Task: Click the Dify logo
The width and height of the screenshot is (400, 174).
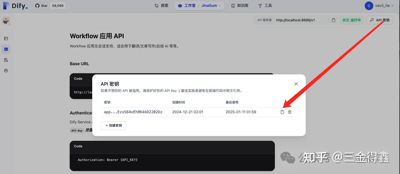Action: (15, 5)
